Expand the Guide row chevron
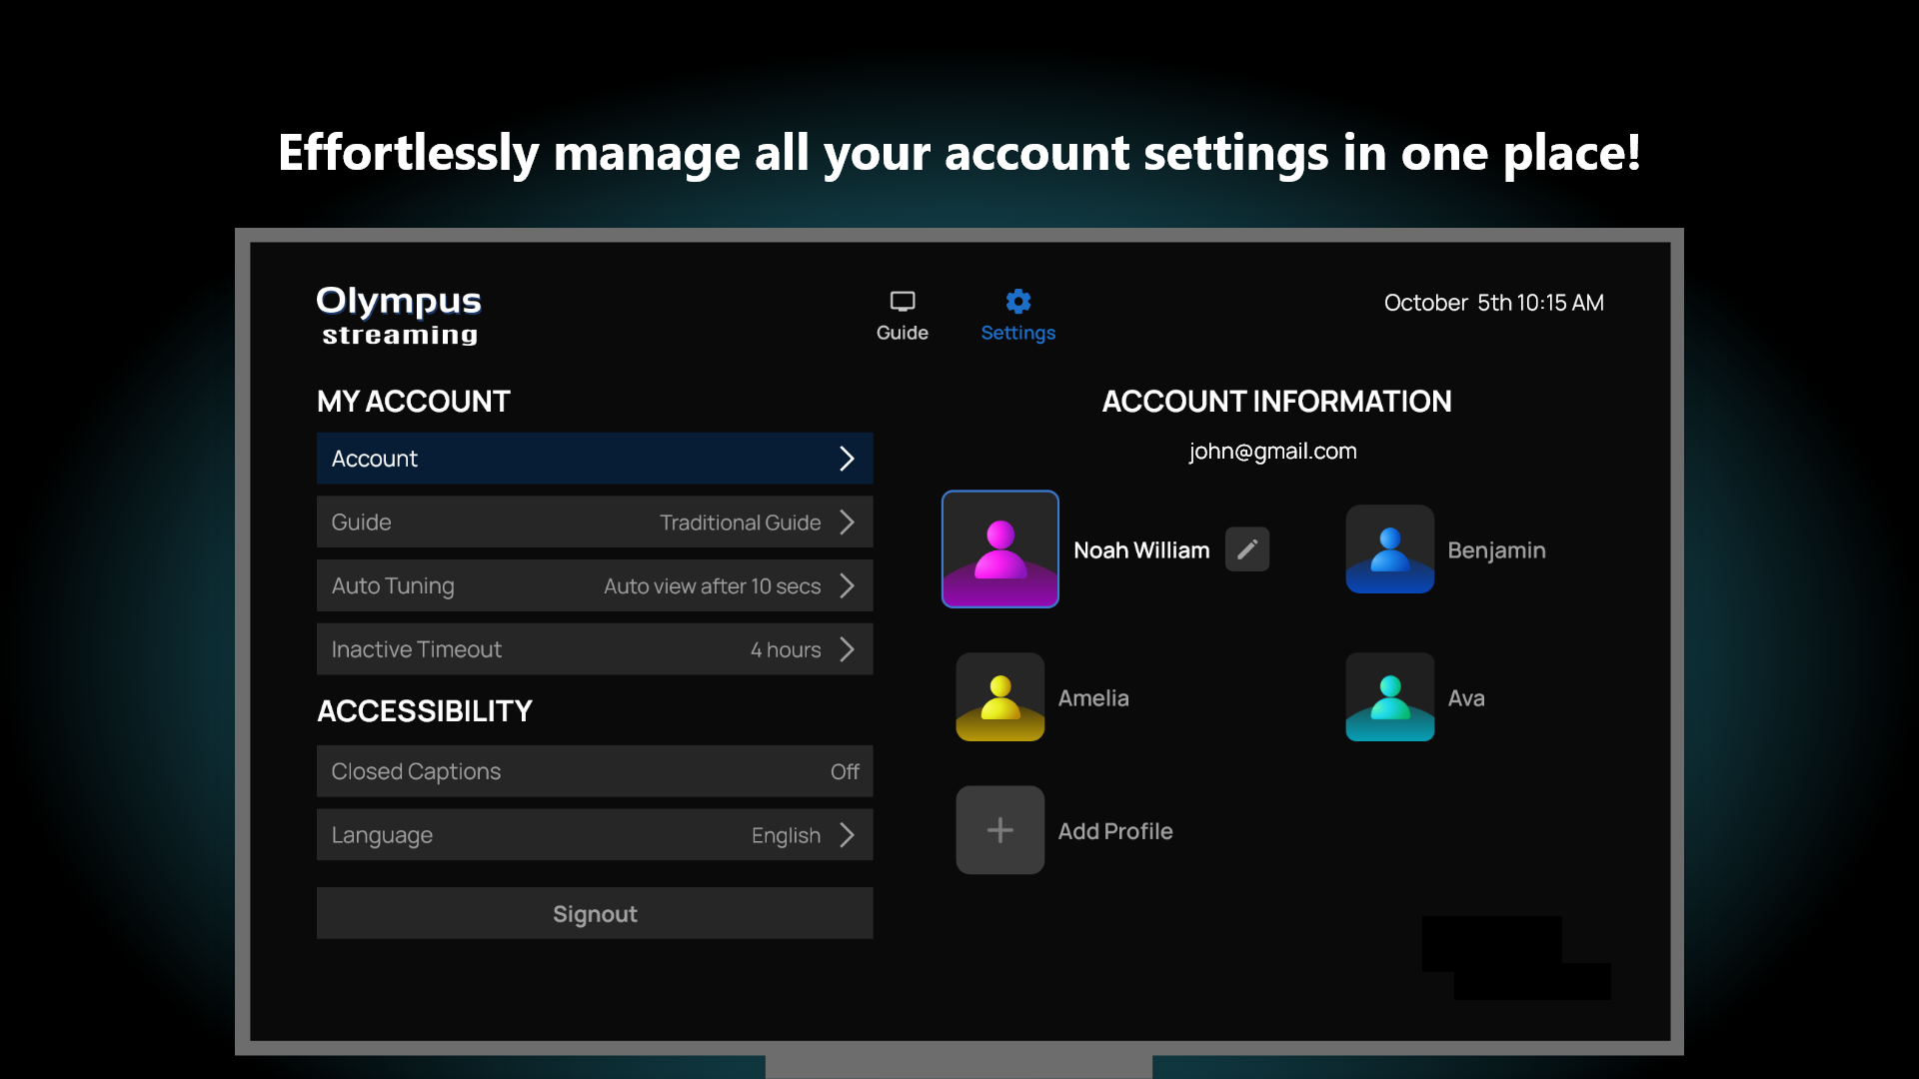Viewport: 1919px width, 1079px height. (847, 523)
